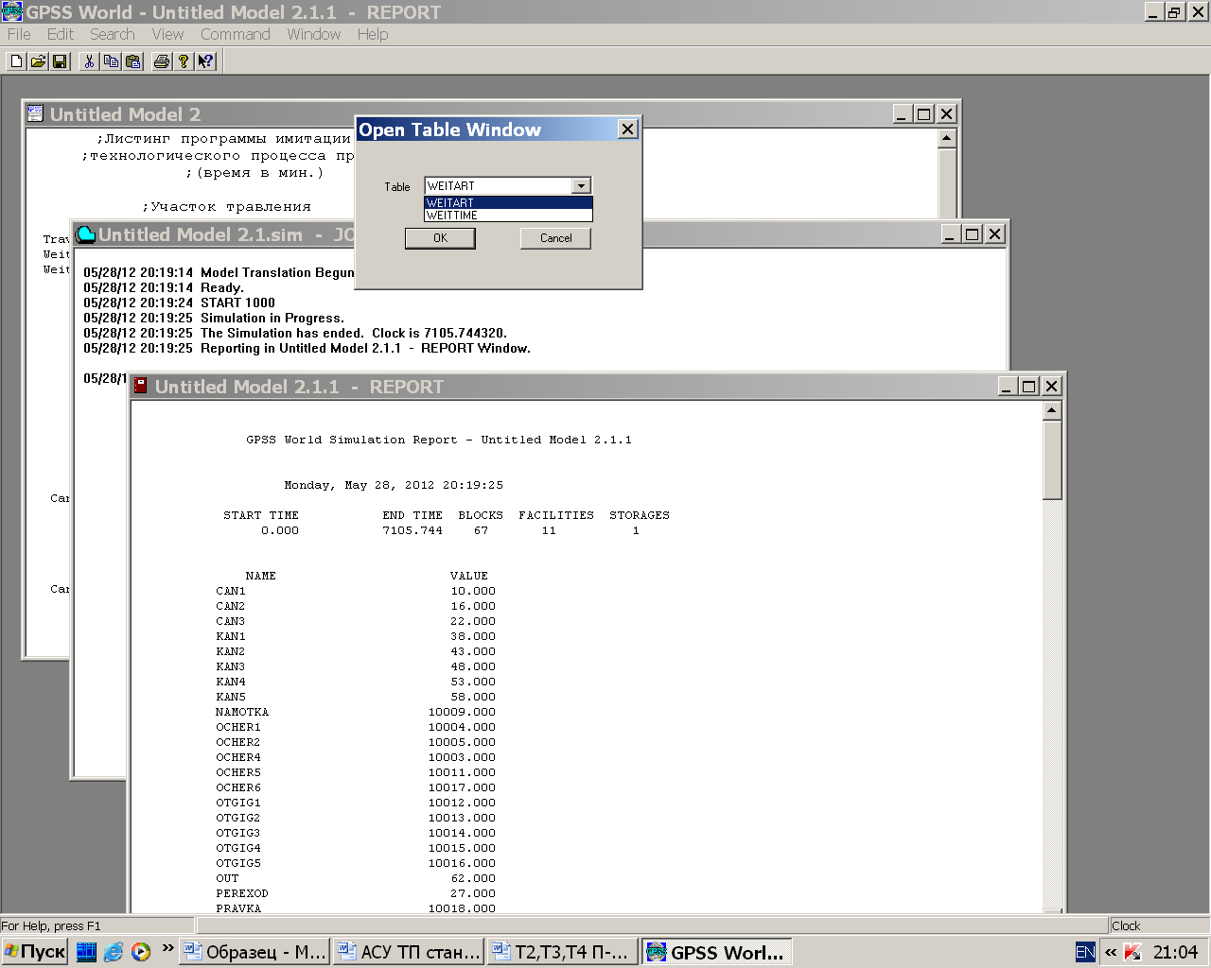The height and width of the screenshot is (968, 1211).
Task: Open the Help menu
Action: 373,34
